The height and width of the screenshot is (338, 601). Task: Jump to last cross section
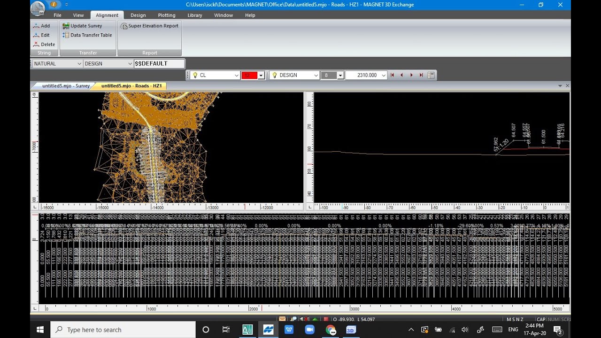pos(421,75)
